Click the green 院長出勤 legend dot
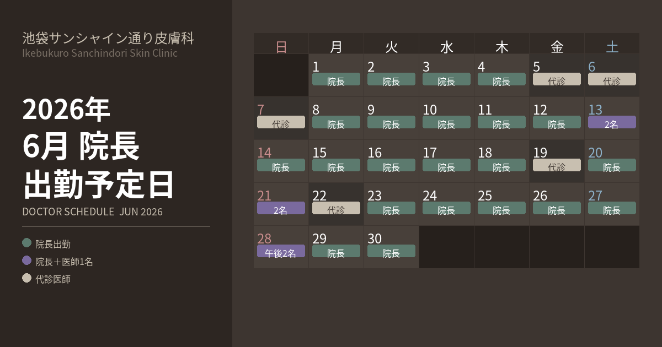Image resolution: width=662 pixels, height=347 pixels. coord(26,243)
